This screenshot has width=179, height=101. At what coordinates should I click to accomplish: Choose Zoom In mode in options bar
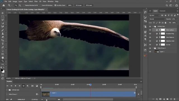(16, 5)
